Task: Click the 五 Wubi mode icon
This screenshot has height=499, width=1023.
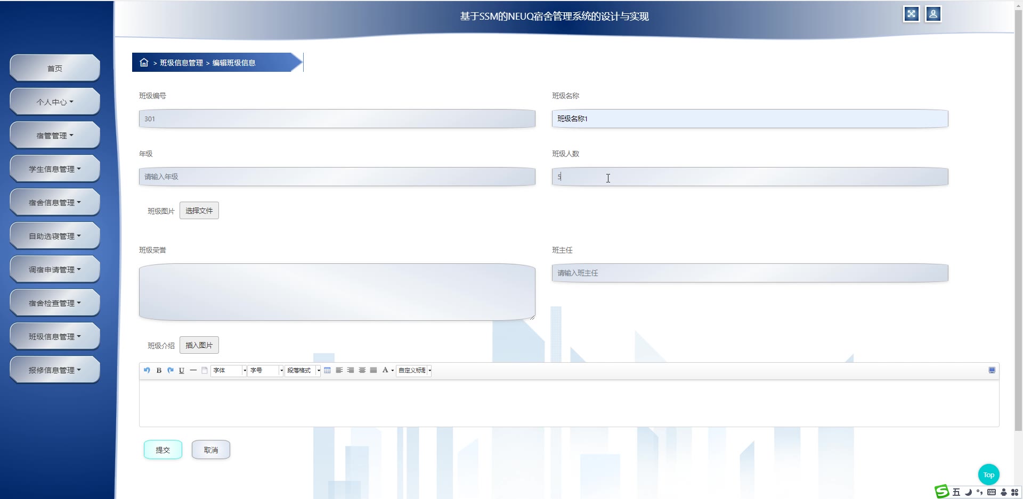Action: click(956, 492)
